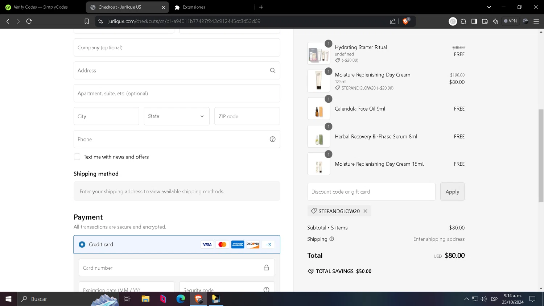The width and height of the screenshot is (544, 306).
Task: Click the Moisture Replenishing Day Cream 125ml thumbnail
Action: click(x=319, y=81)
